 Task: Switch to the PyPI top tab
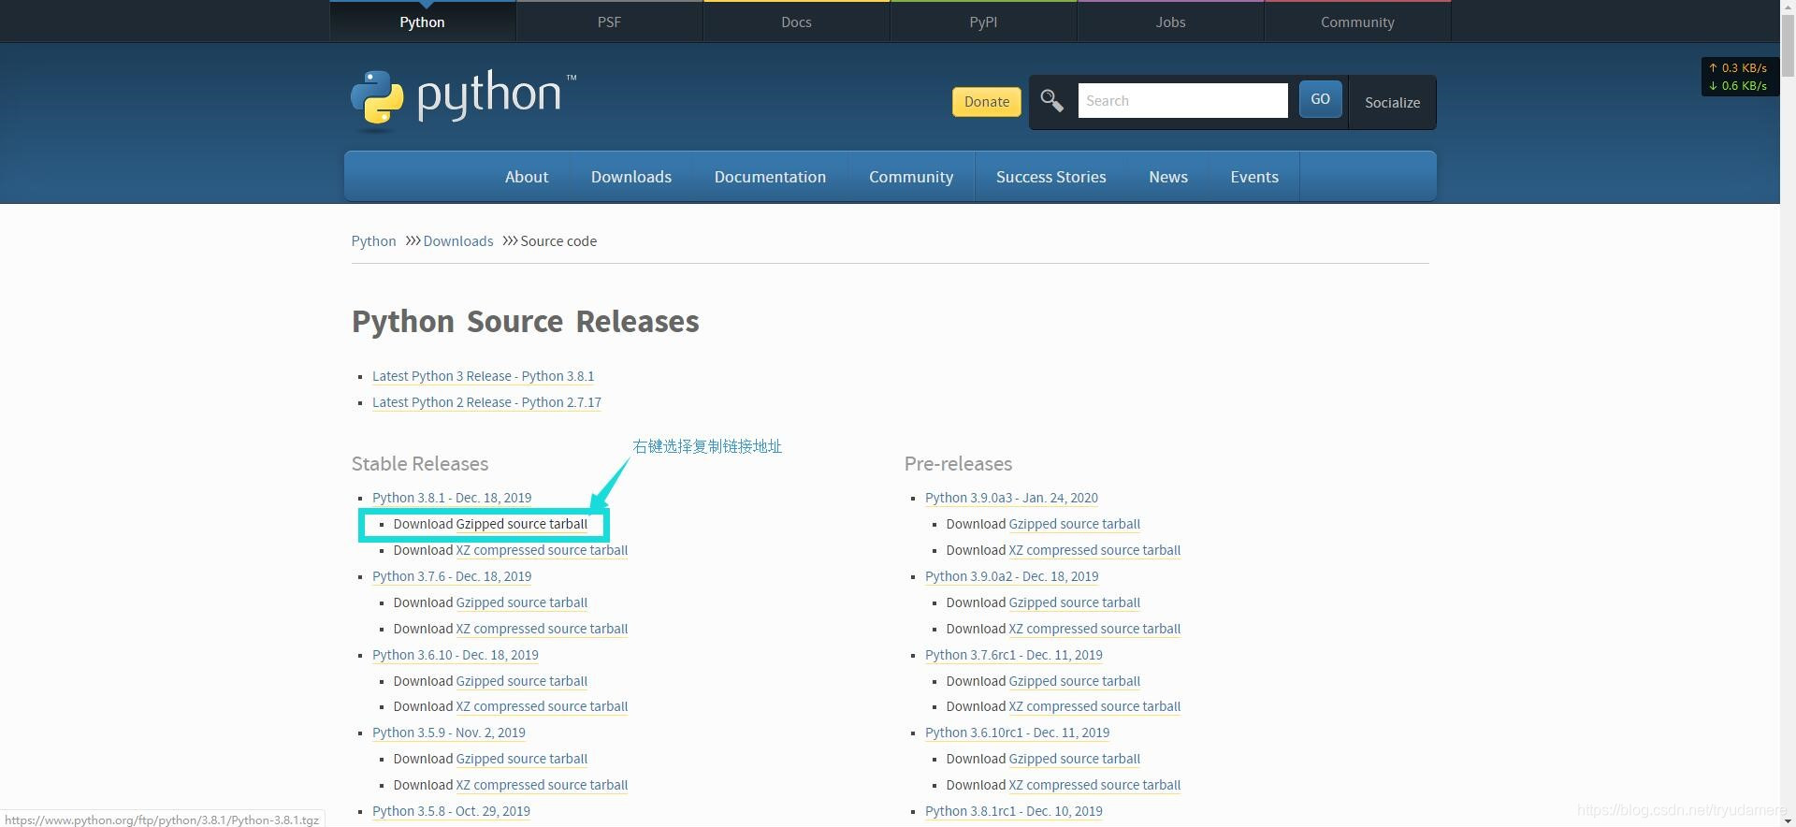(983, 22)
